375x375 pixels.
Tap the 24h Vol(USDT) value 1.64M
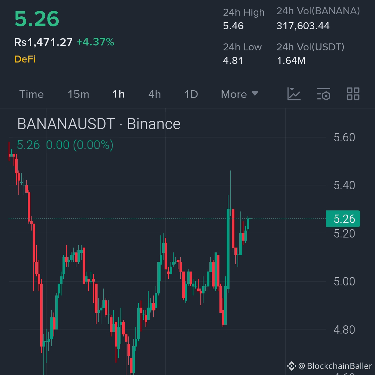pyautogui.click(x=291, y=61)
